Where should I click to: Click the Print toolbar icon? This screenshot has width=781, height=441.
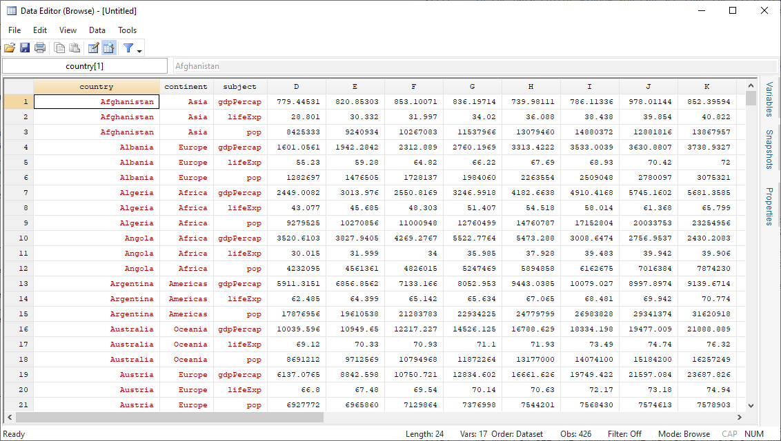[x=40, y=48]
